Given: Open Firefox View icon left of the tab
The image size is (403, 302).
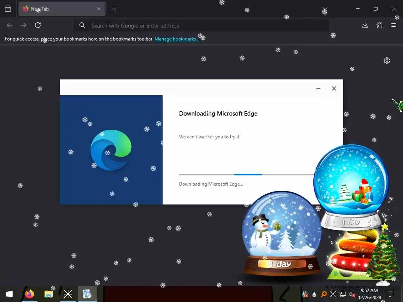Looking at the screenshot, I should [x=8, y=9].
